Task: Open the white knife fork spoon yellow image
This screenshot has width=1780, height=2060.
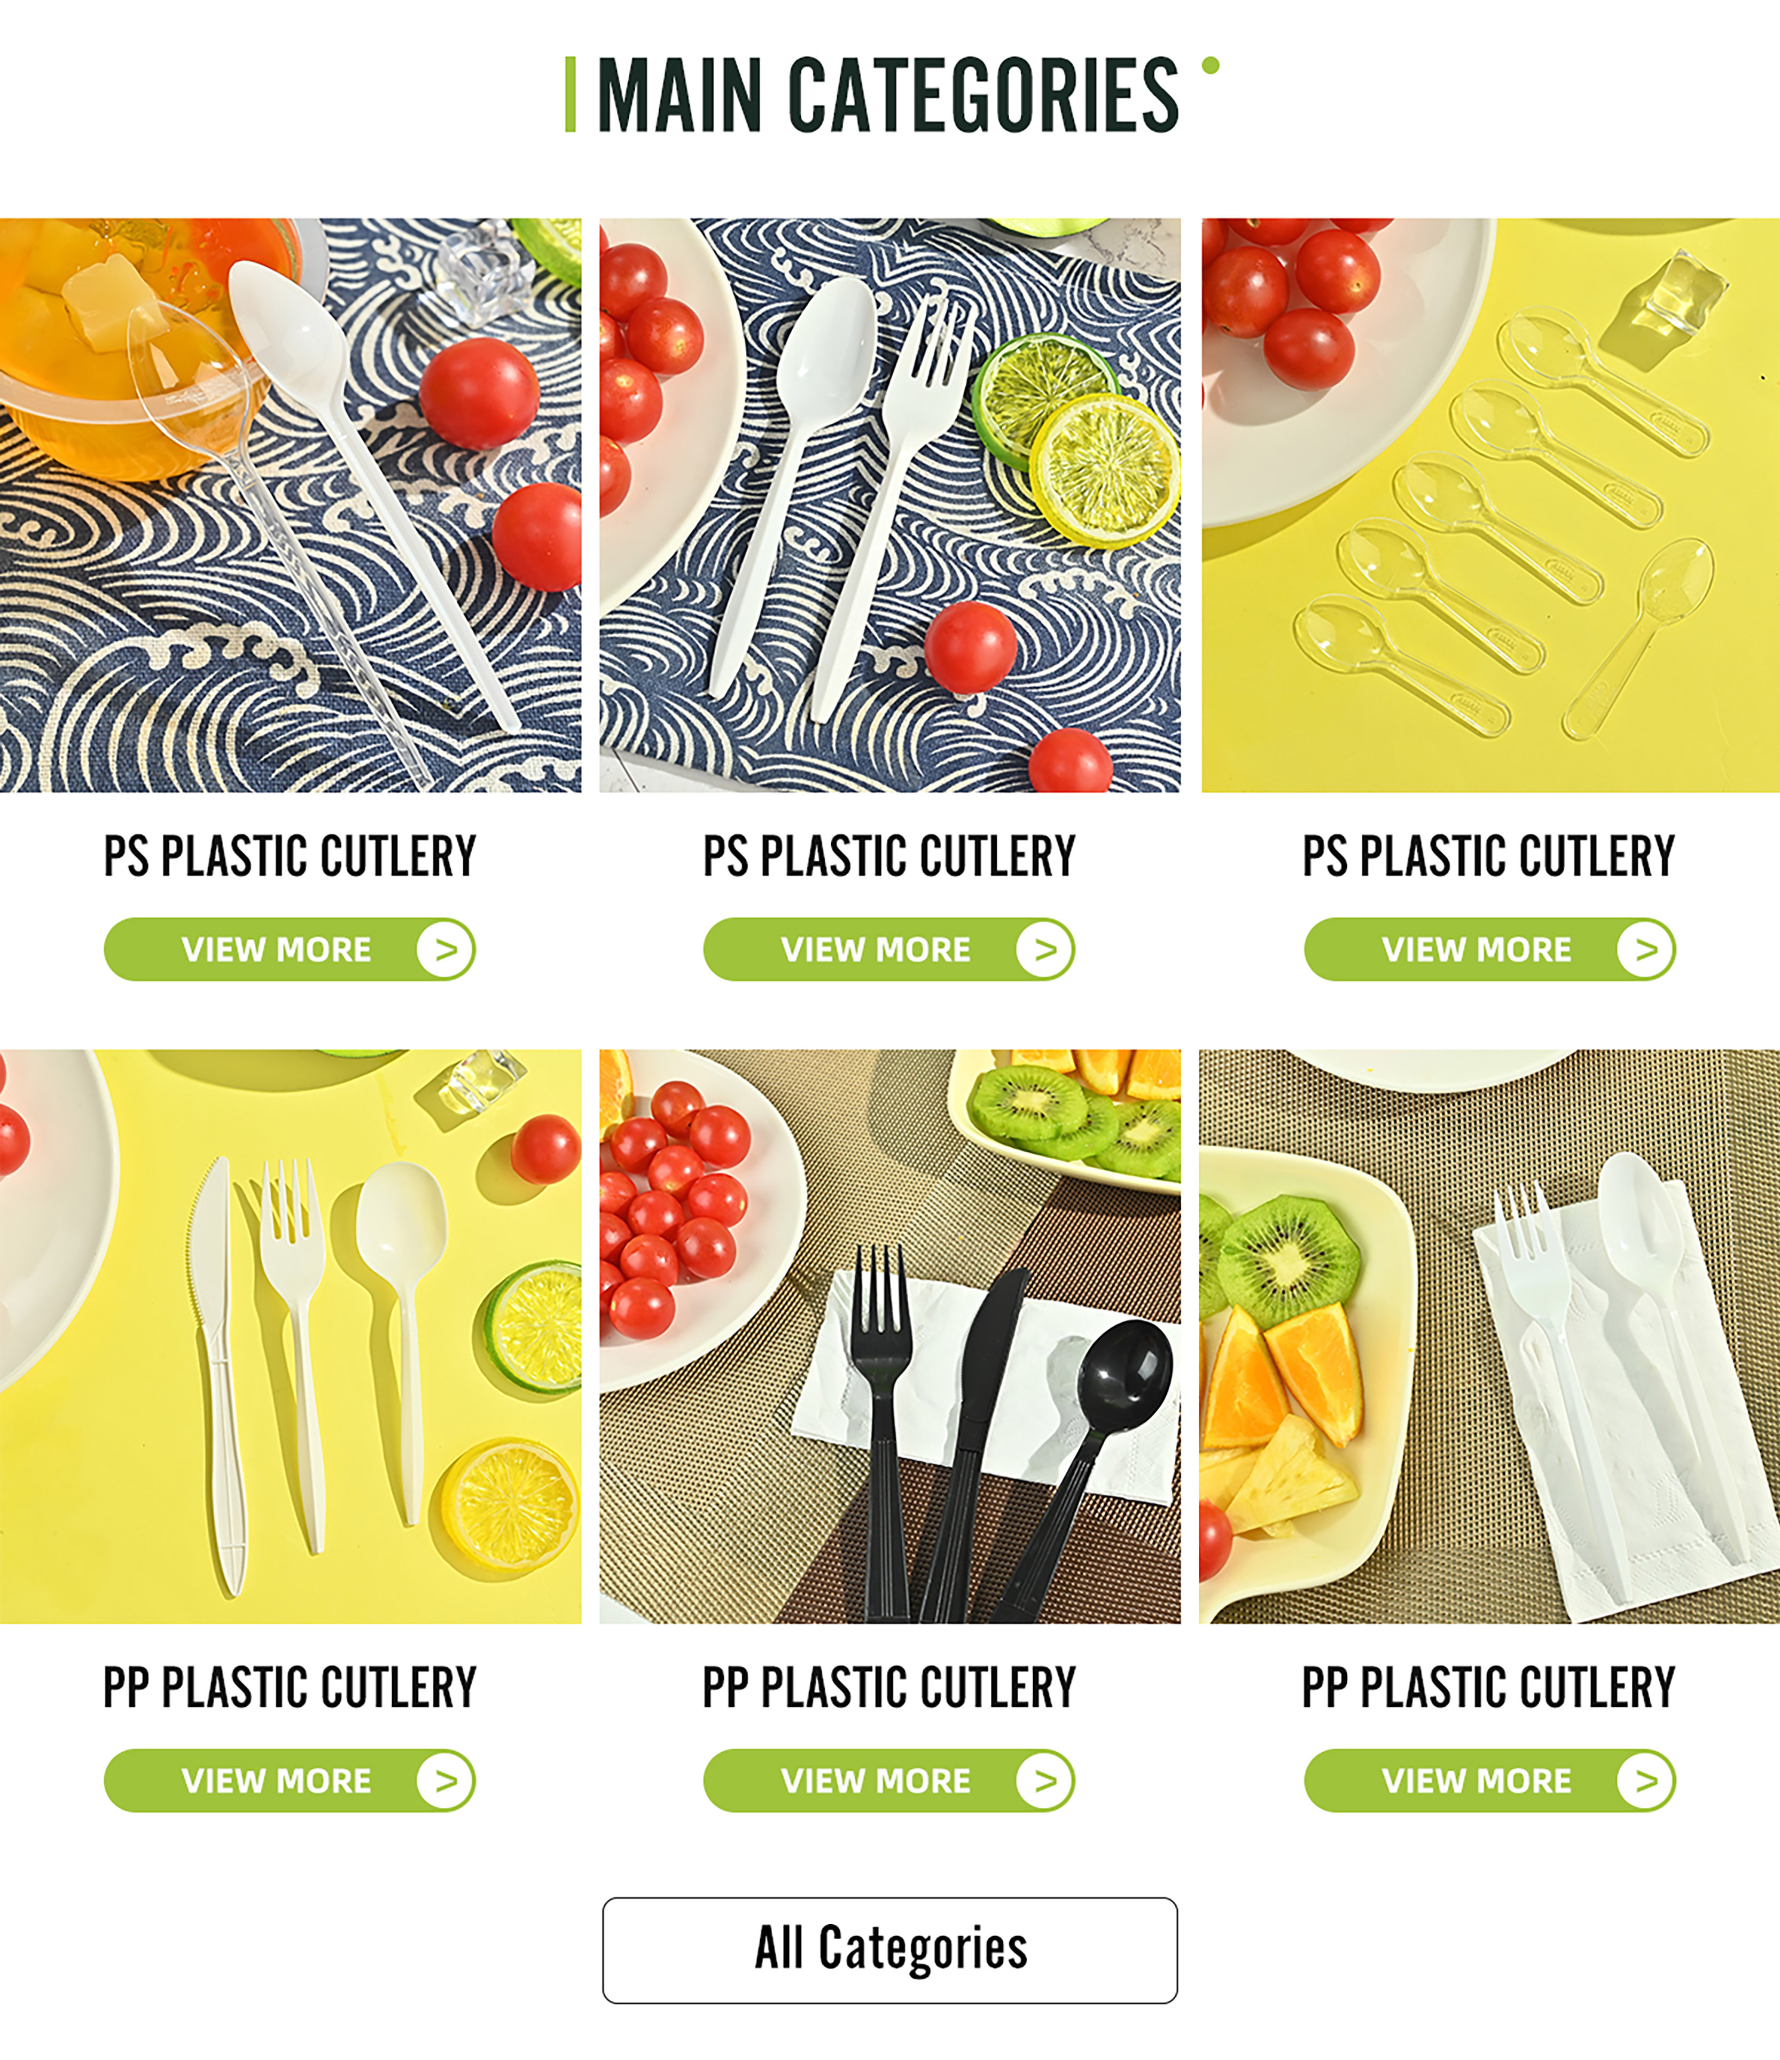Action: click(290, 1336)
